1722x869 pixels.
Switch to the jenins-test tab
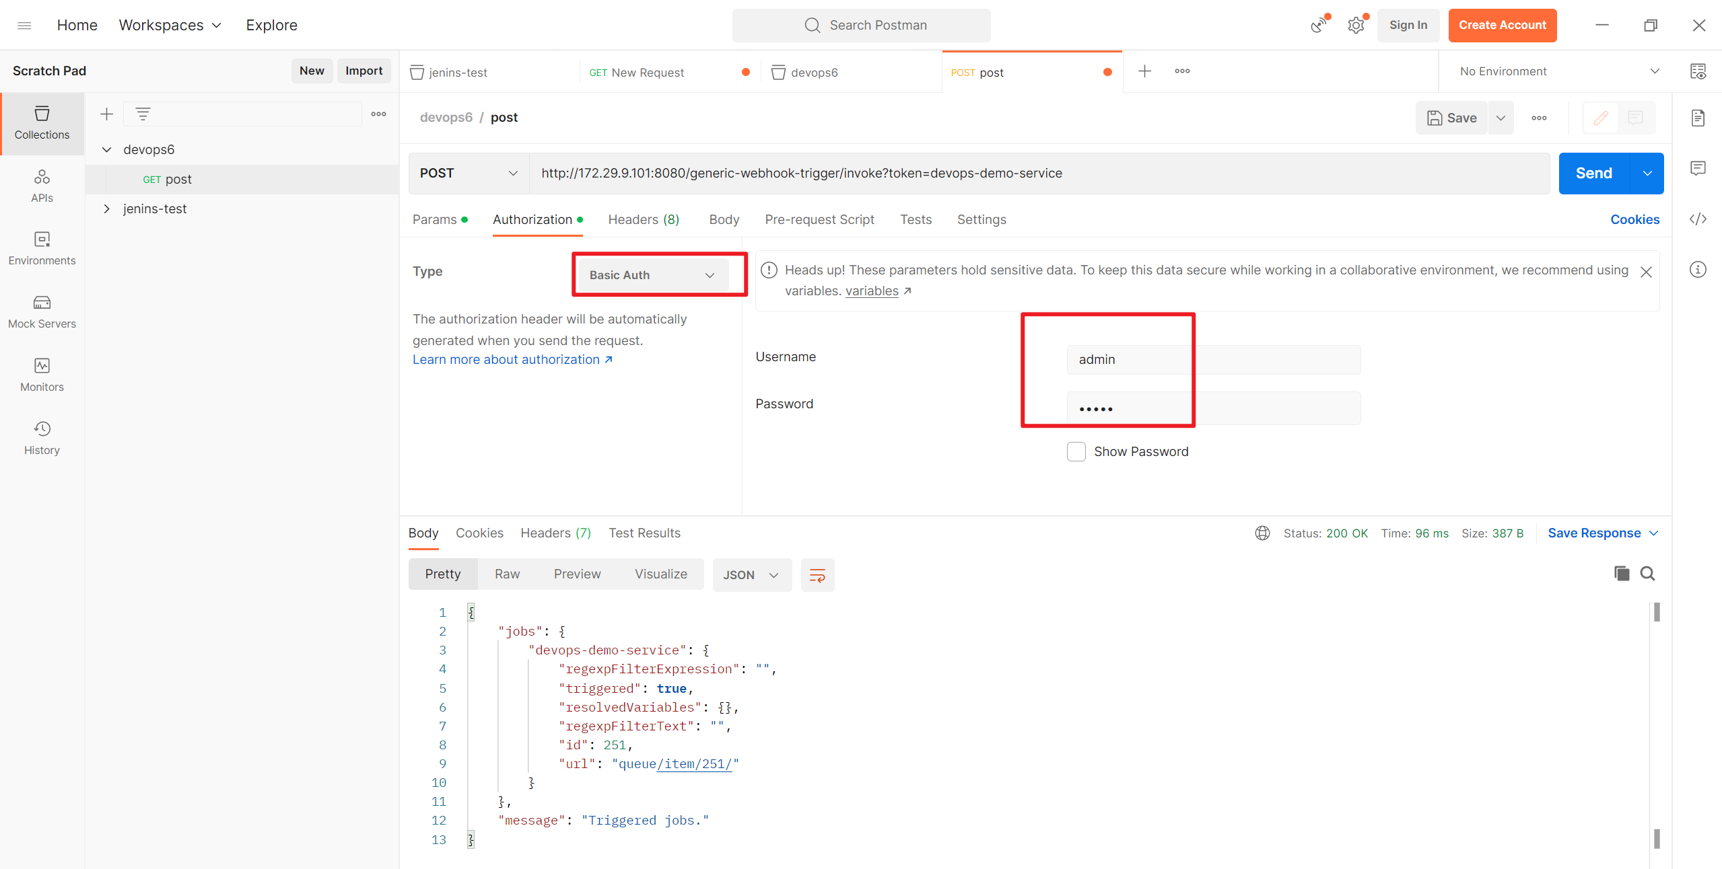[x=489, y=72]
